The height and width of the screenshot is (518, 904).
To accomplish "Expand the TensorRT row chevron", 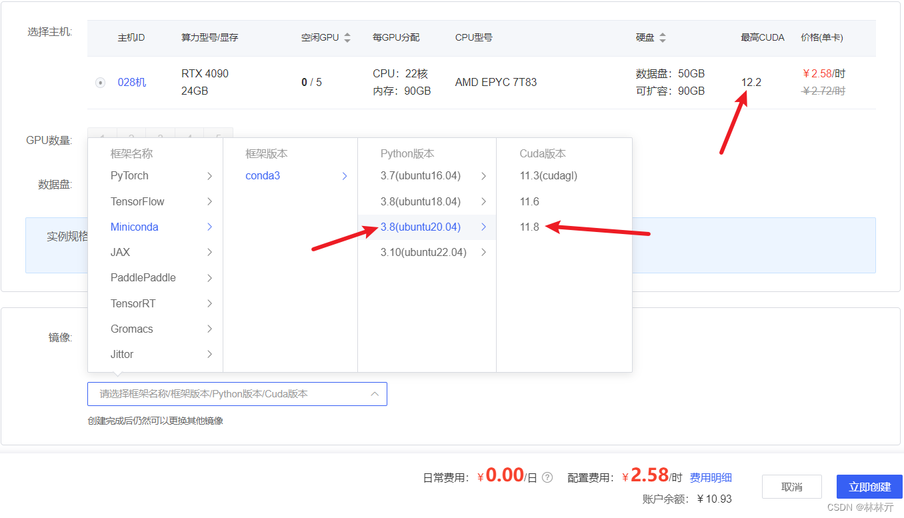I will coord(209,303).
